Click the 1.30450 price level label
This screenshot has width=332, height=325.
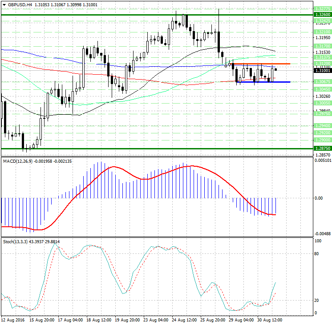(322, 89)
